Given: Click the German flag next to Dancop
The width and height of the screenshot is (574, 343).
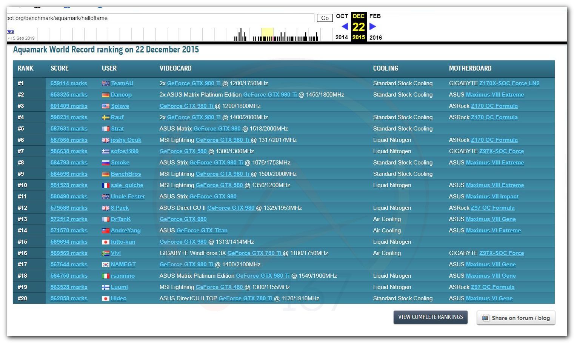Looking at the screenshot, I should [x=106, y=95].
